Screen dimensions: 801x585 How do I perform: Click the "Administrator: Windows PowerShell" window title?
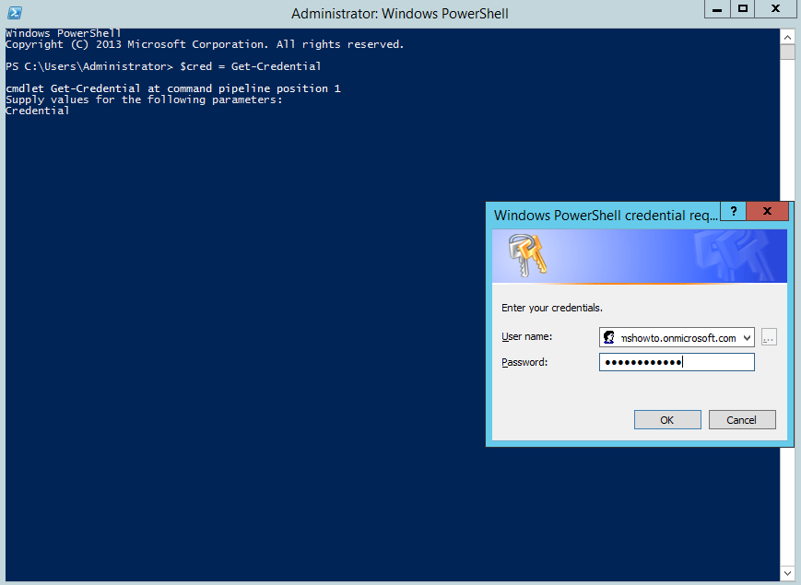pyautogui.click(x=400, y=14)
